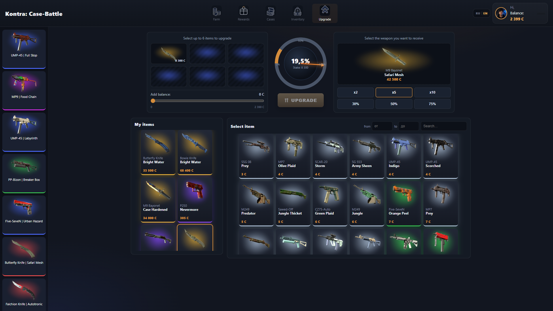Focus the 'to' price filter field
This screenshot has height=311, width=553.
(x=409, y=126)
